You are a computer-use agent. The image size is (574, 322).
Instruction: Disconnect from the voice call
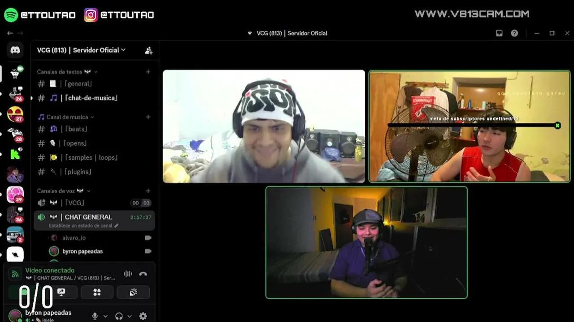143,274
